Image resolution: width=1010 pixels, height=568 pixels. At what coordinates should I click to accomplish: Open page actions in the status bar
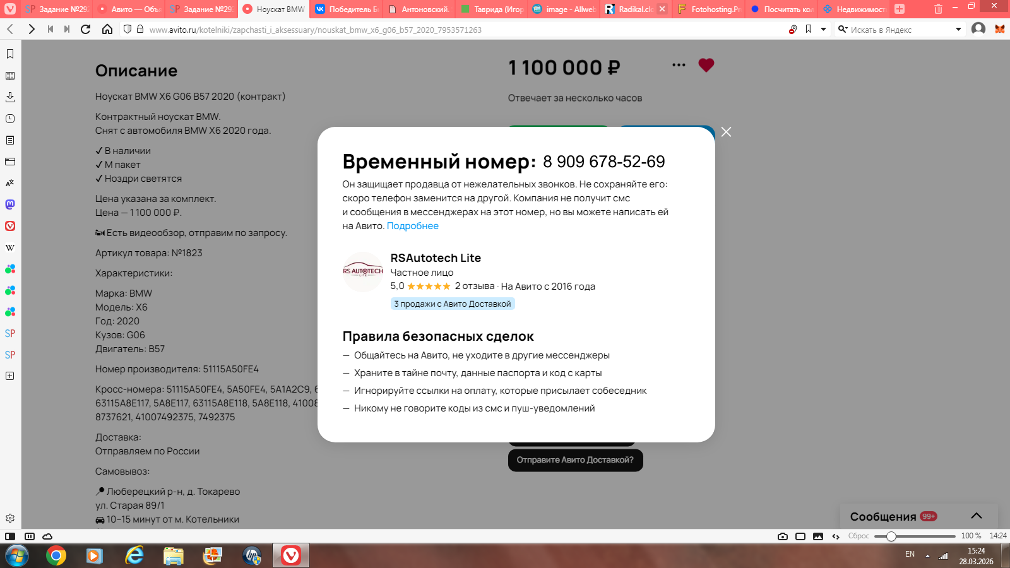pos(836,536)
